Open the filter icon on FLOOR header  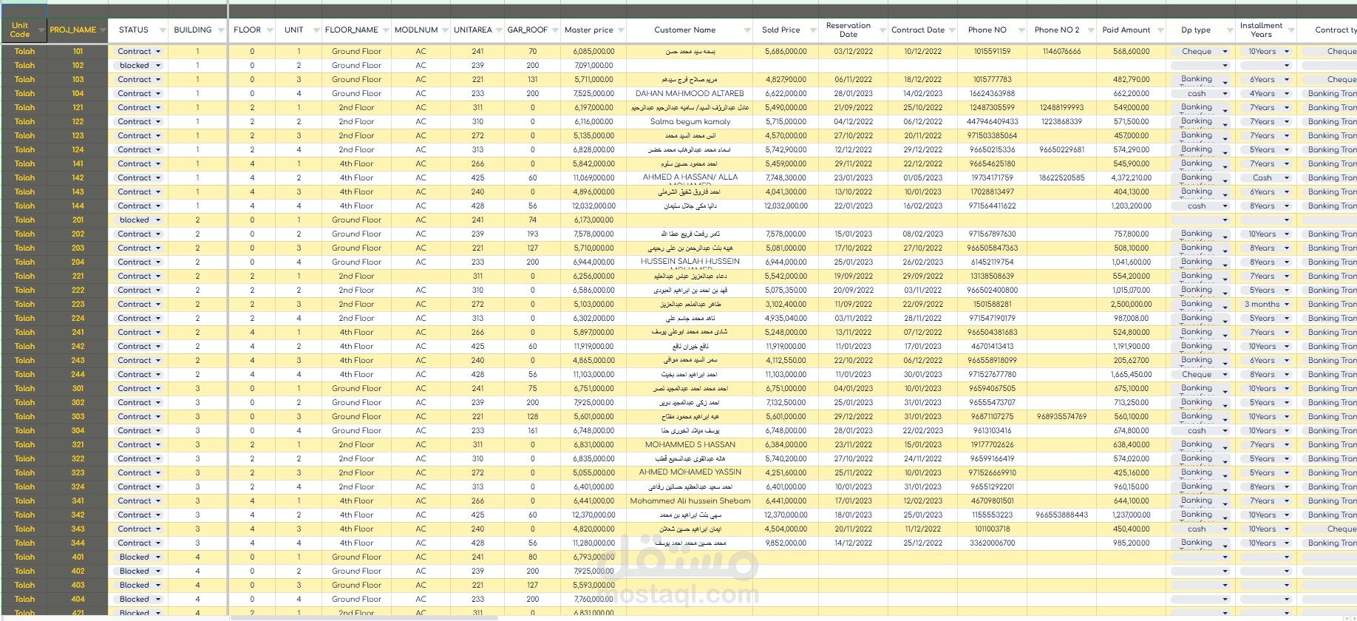tap(269, 30)
